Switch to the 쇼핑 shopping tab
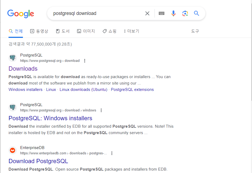Viewport: 252px width, 173px height. click(x=109, y=31)
